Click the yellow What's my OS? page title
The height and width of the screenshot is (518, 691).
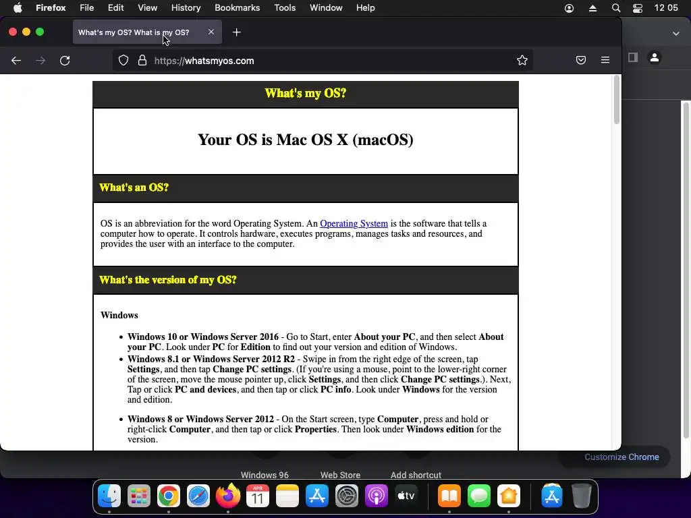coord(306,93)
